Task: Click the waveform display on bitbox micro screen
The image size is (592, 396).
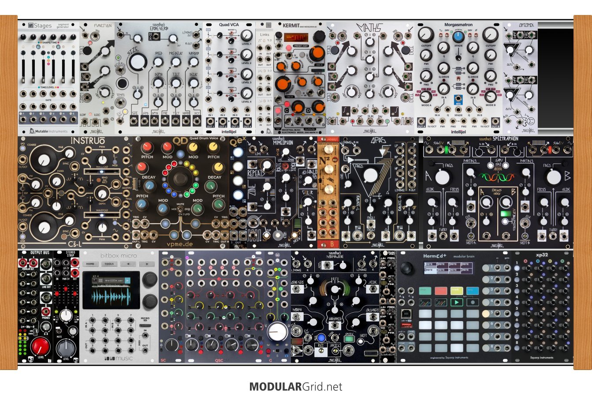Action: [111, 295]
